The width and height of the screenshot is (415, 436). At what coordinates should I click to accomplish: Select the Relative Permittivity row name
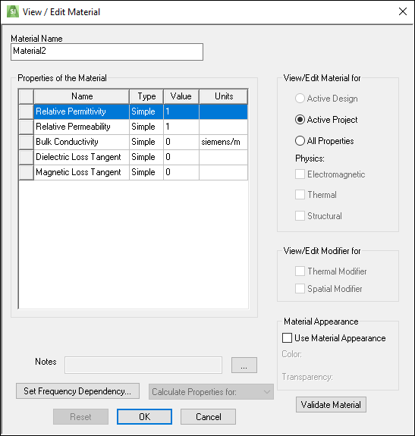click(x=81, y=111)
